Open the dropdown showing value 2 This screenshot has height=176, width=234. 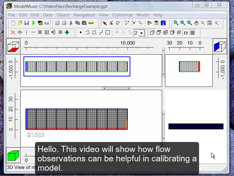142,33
